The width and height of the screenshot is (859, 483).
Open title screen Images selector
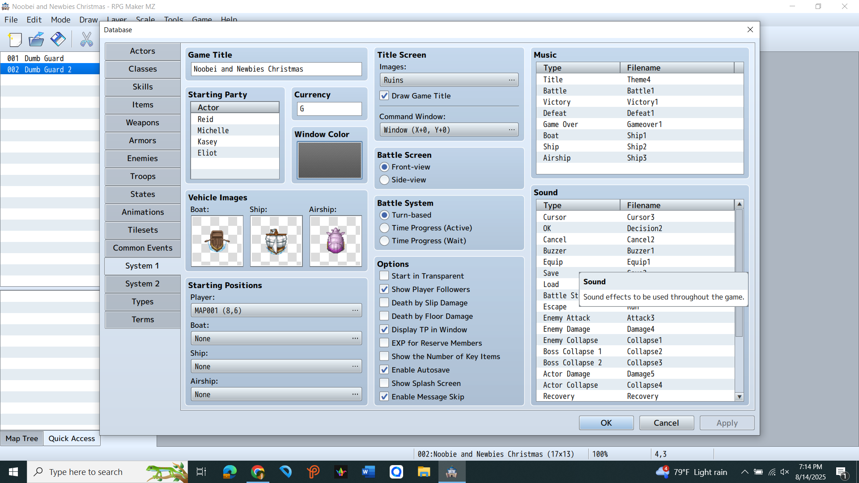pos(449,80)
